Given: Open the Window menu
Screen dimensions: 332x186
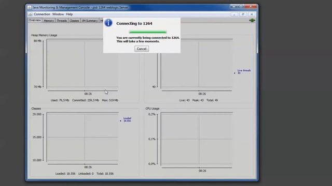Looking at the screenshot, I should click(58, 14).
